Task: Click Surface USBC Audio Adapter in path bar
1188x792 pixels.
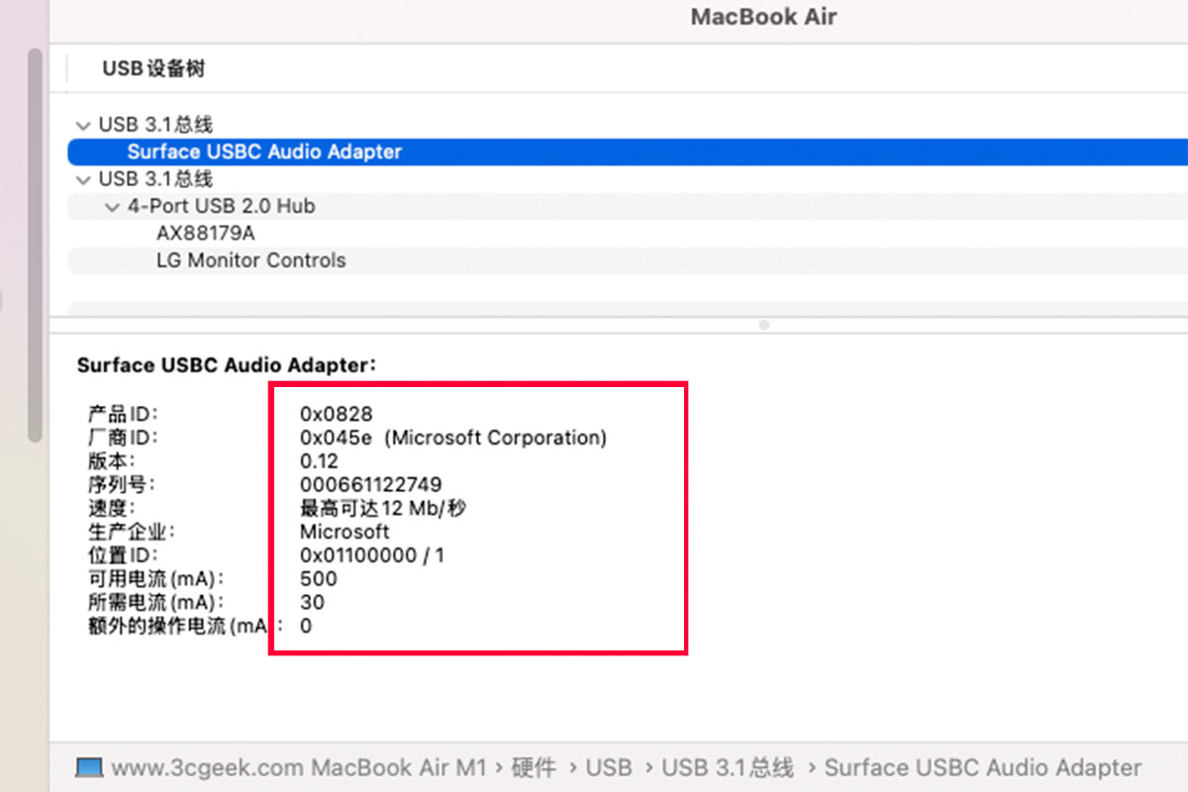Action: click(x=982, y=767)
